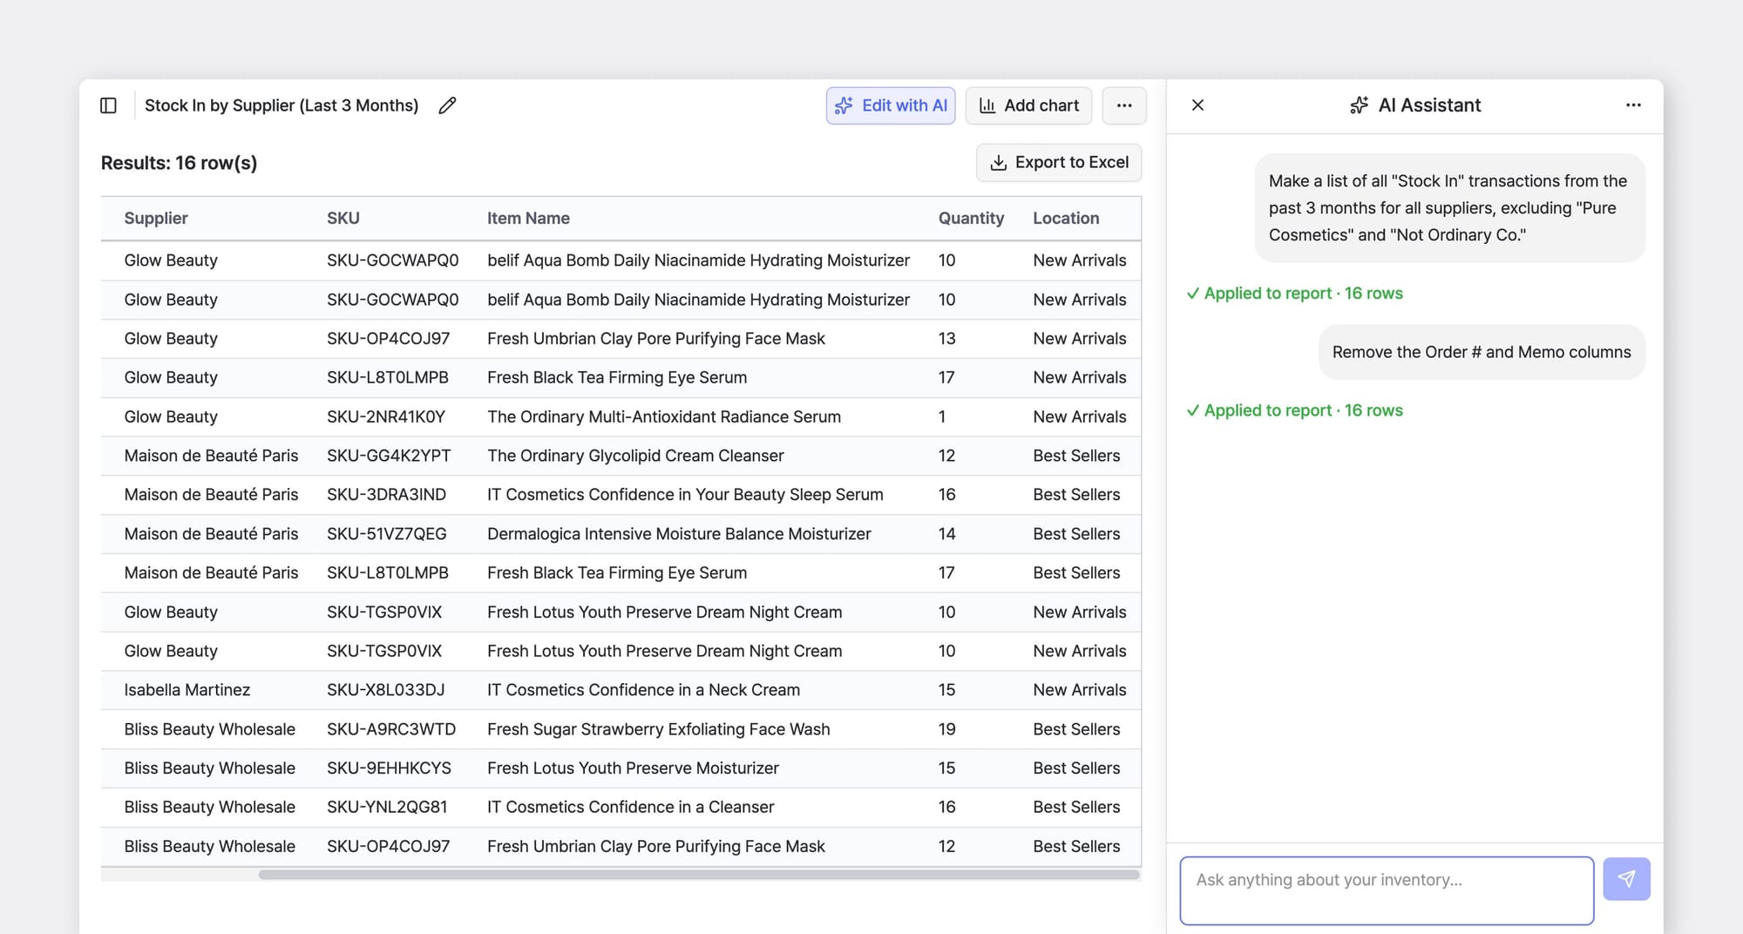The image size is (1743, 934).
Task: Click IT Cosmetics Confidence in Your Beauty Sleep Serum
Action: point(685,495)
